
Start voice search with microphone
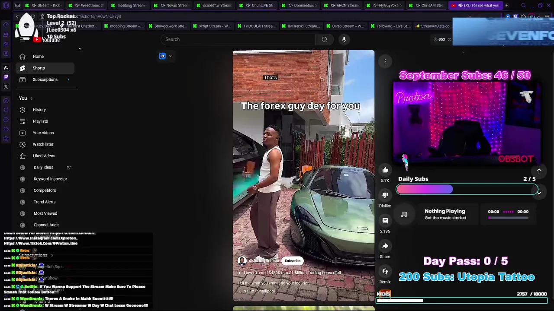tap(344, 39)
